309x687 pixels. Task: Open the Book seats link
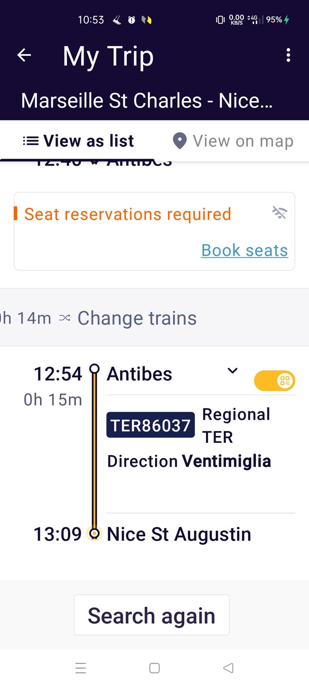click(244, 250)
